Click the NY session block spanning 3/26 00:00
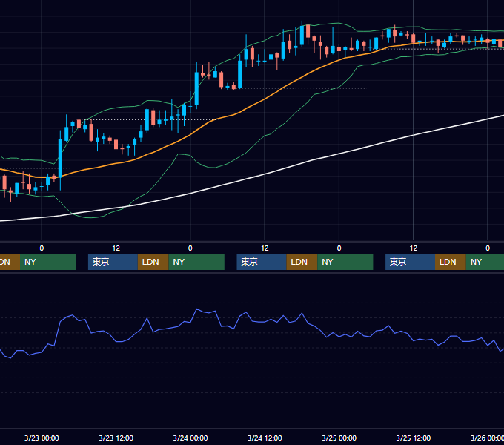 485,262
